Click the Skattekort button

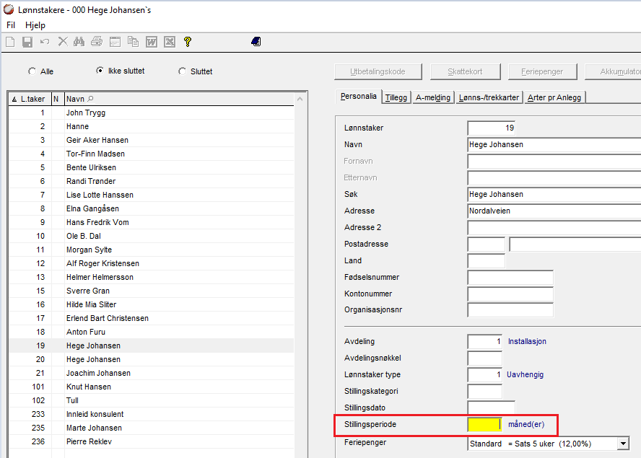pos(466,71)
